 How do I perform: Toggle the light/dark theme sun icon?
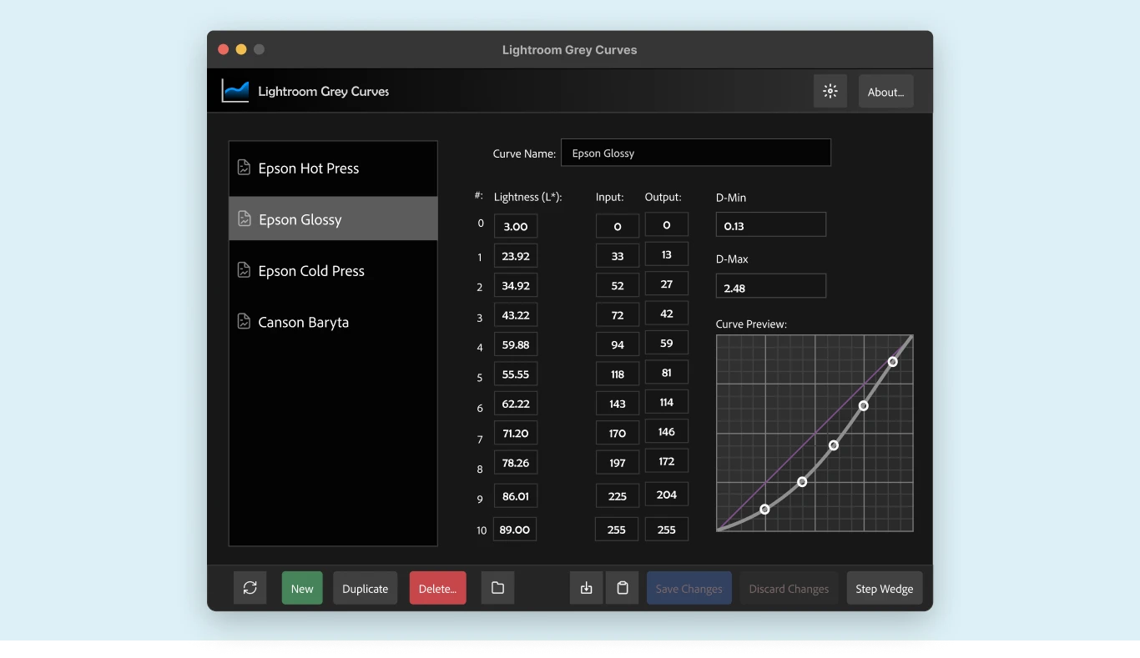click(x=830, y=92)
